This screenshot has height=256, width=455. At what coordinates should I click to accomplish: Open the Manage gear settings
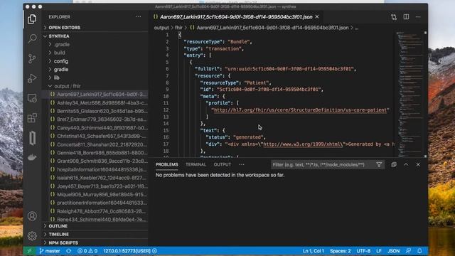click(x=32, y=235)
